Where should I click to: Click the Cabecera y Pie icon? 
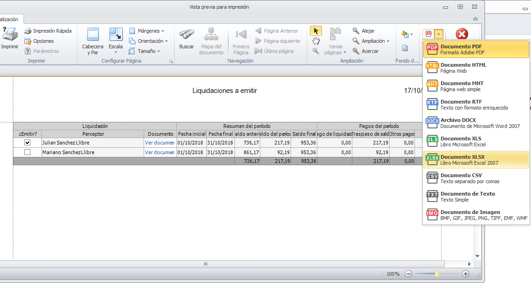click(93, 35)
